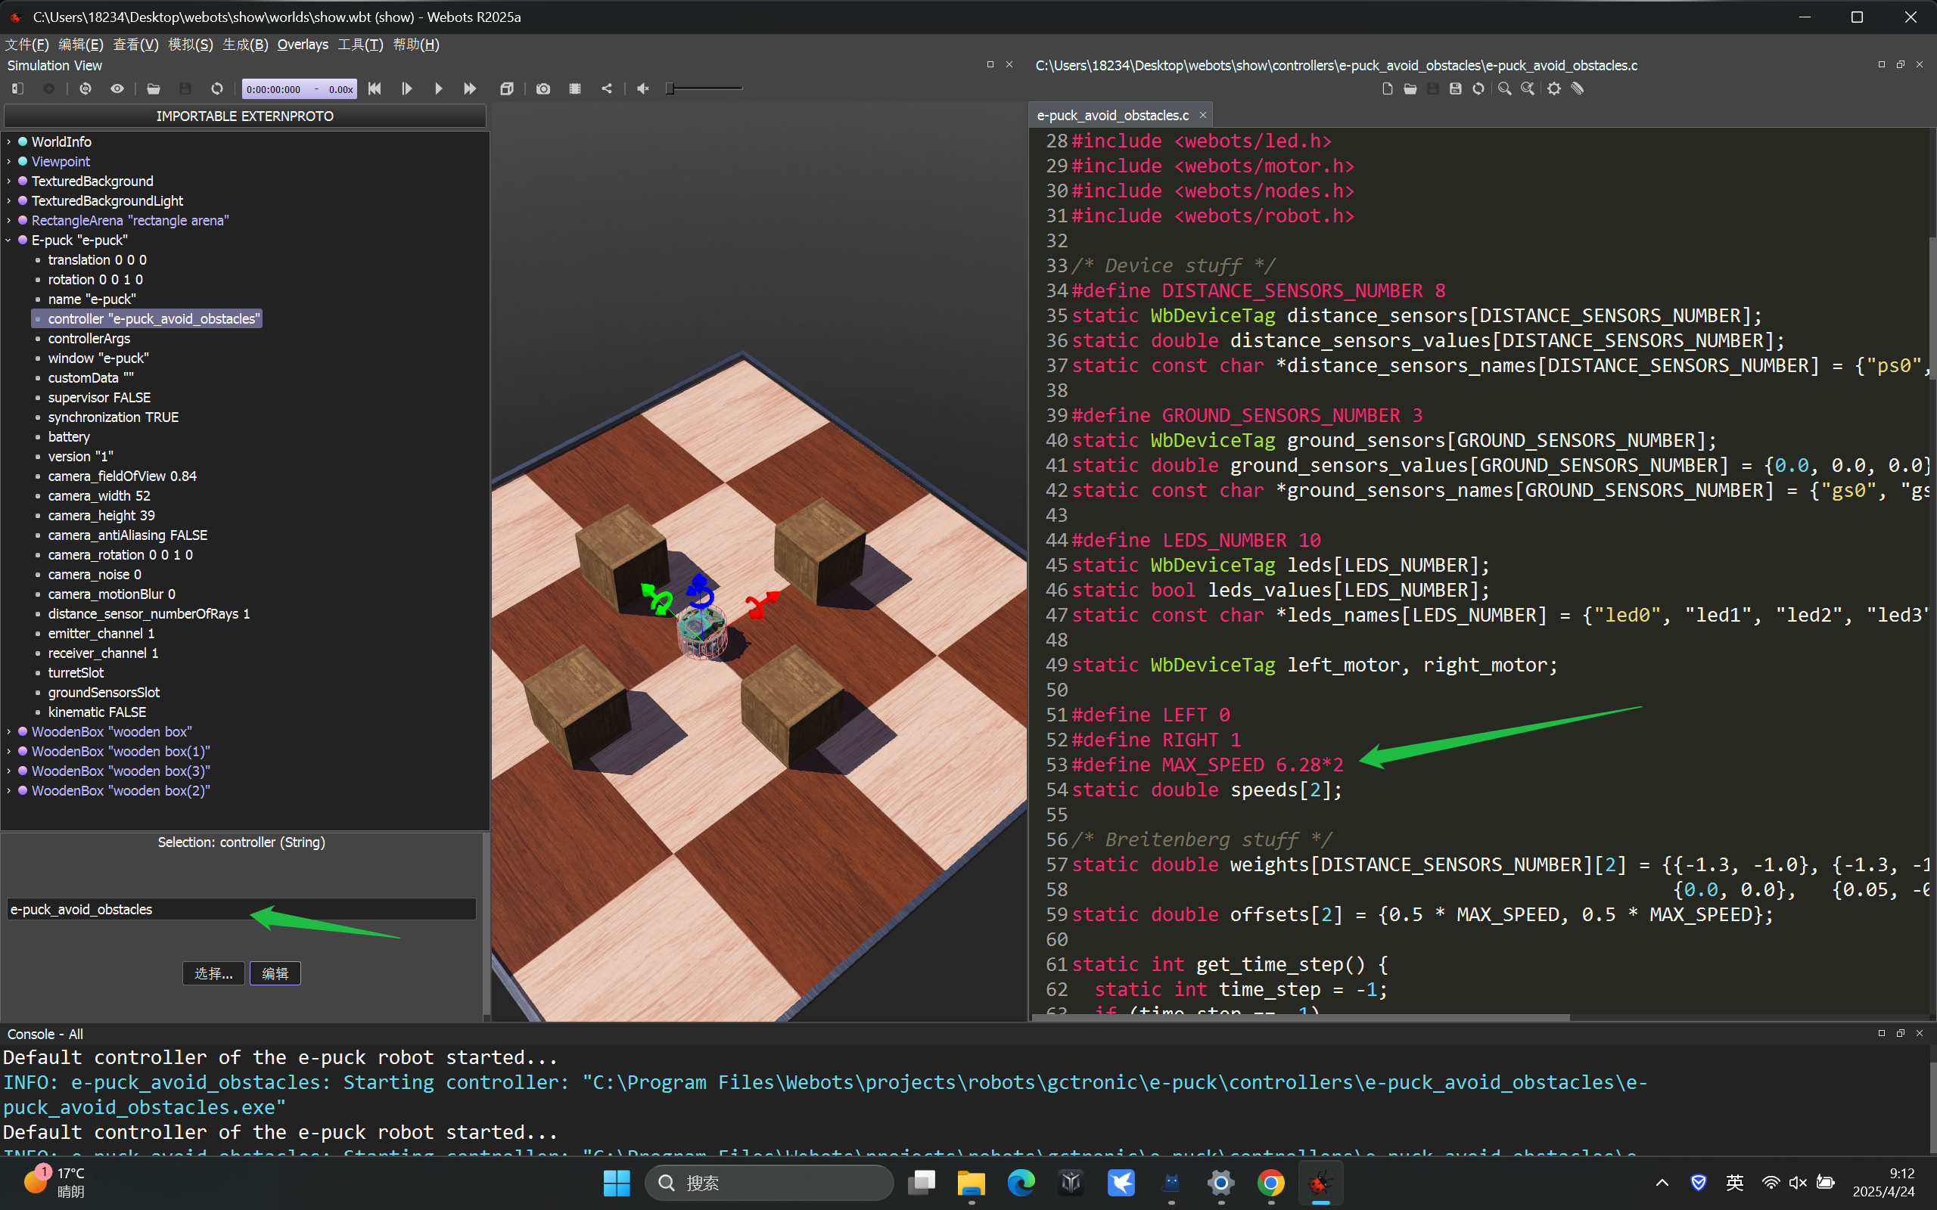The image size is (1937, 1210).
Task: Open the Overlays menu
Action: [x=303, y=45]
